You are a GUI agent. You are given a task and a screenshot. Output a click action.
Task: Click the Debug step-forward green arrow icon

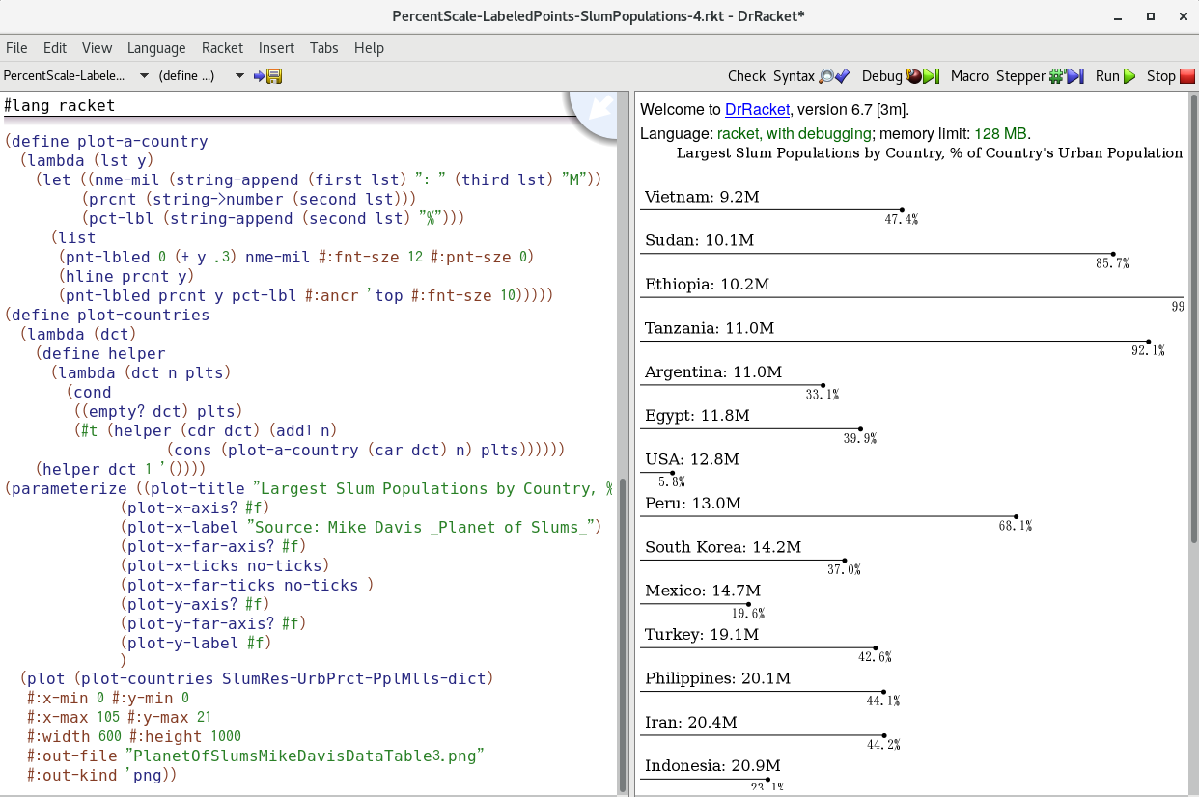(931, 75)
